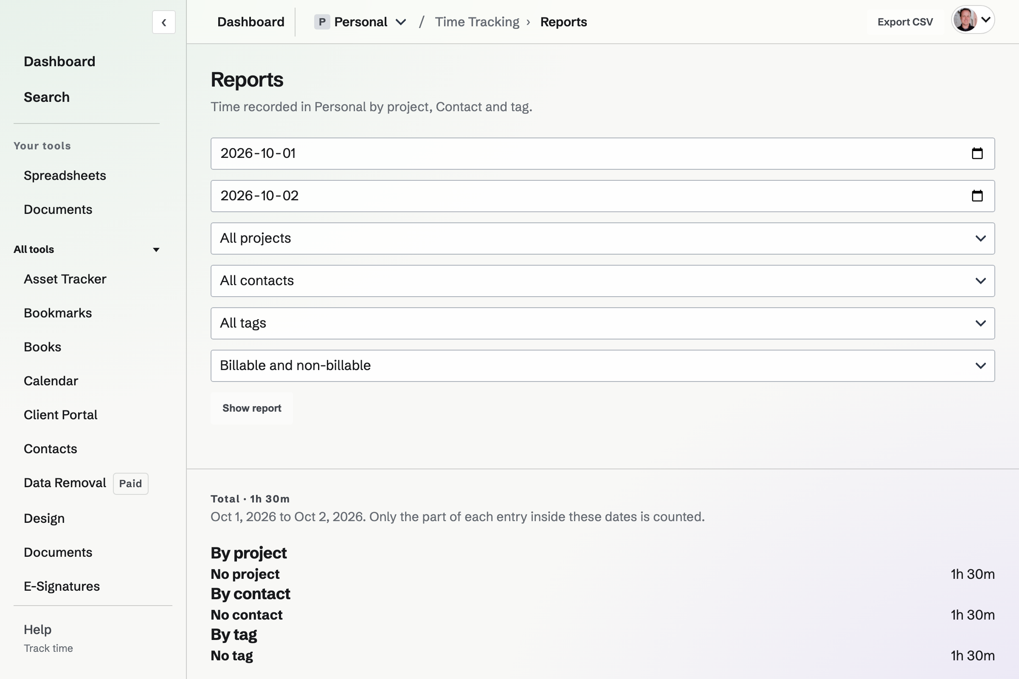Screen dimensions: 1019x679
Task: Click the end date field 2026-10-02
Action: point(602,196)
